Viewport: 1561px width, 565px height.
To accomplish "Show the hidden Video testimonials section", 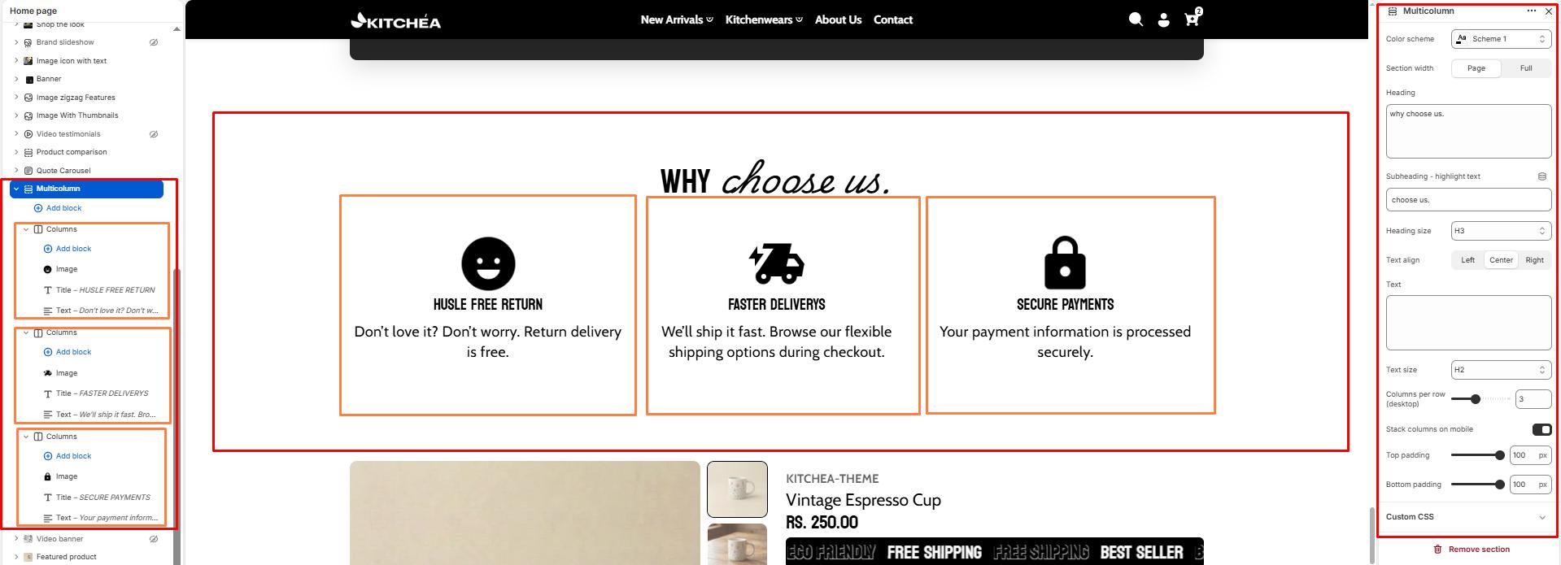I will coord(153,134).
